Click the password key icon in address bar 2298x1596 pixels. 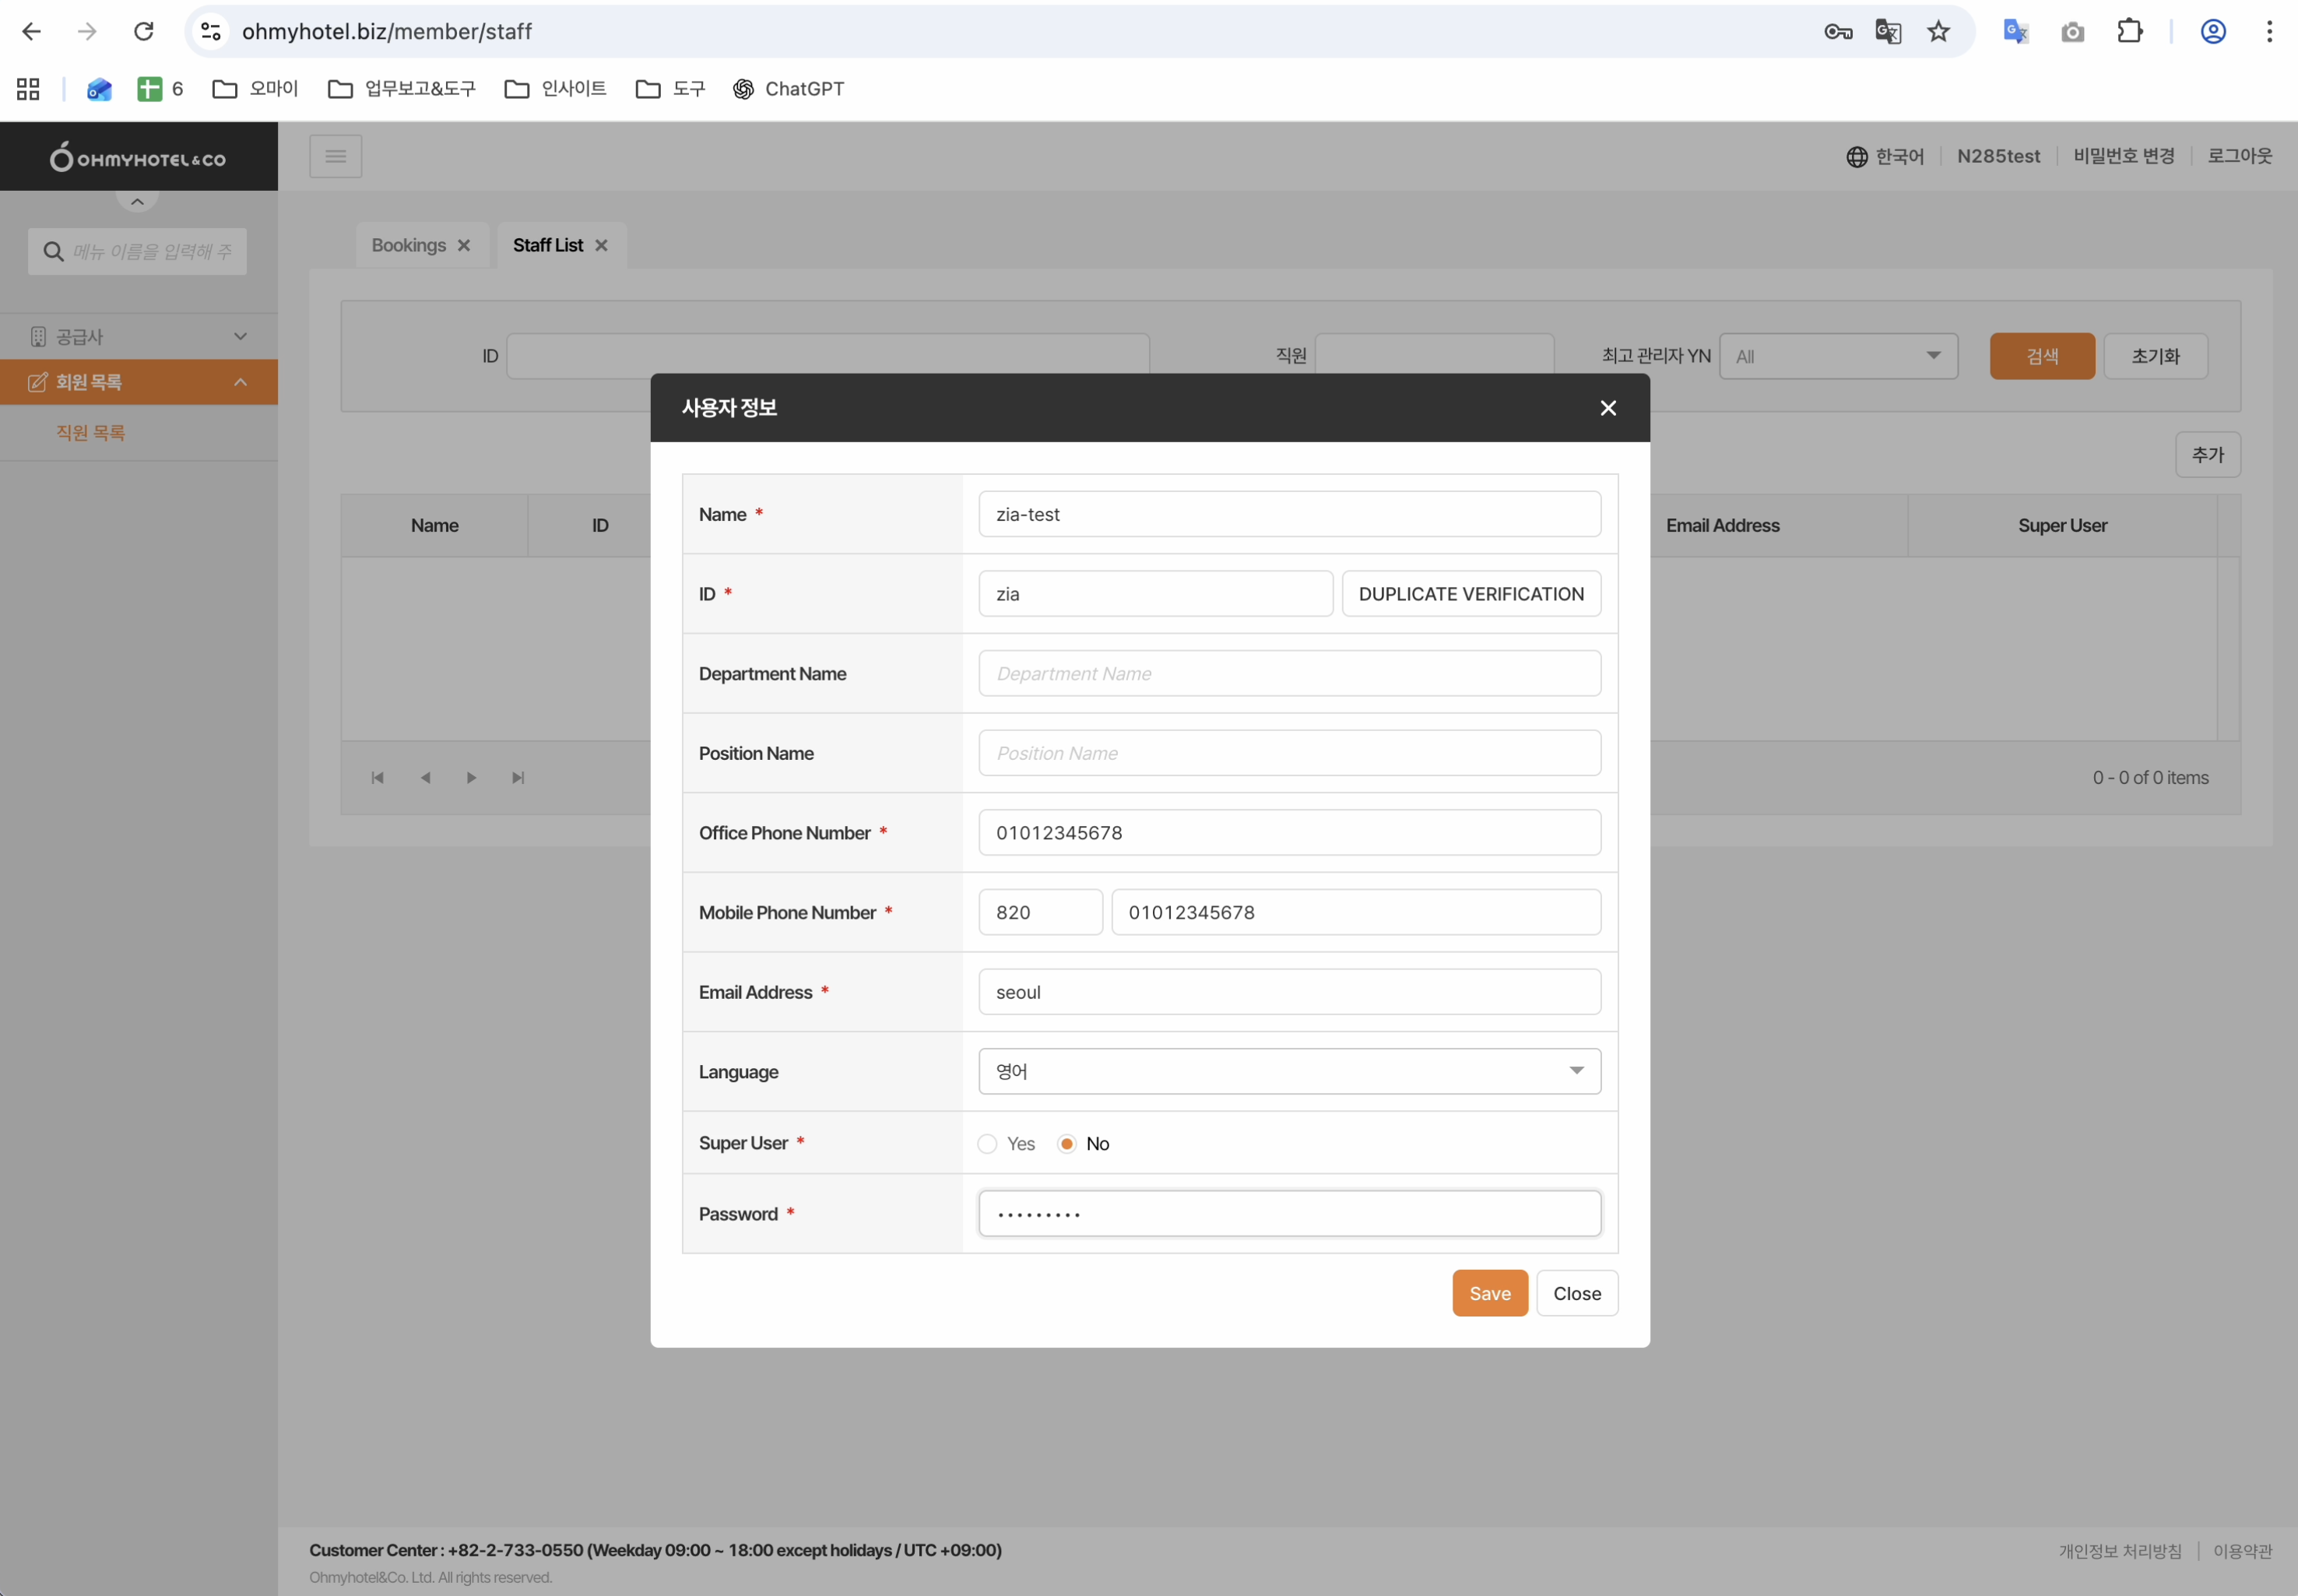1837,32
